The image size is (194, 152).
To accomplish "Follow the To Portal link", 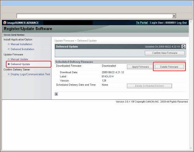I will (142, 23).
